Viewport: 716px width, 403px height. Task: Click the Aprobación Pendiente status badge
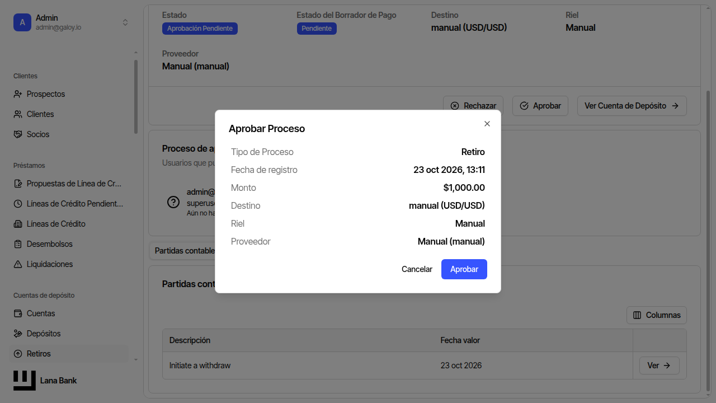point(200,29)
